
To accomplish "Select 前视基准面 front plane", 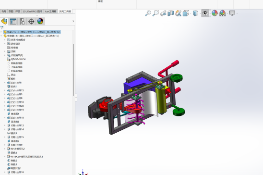I will click(17, 63).
